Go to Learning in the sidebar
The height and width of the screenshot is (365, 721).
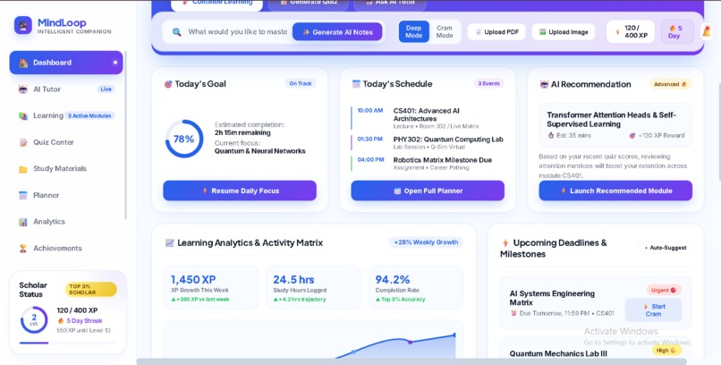point(66,115)
